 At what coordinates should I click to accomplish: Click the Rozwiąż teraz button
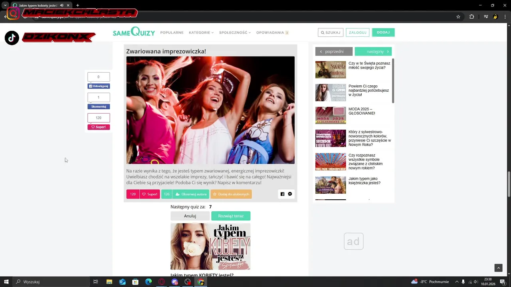click(x=231, y=216)
